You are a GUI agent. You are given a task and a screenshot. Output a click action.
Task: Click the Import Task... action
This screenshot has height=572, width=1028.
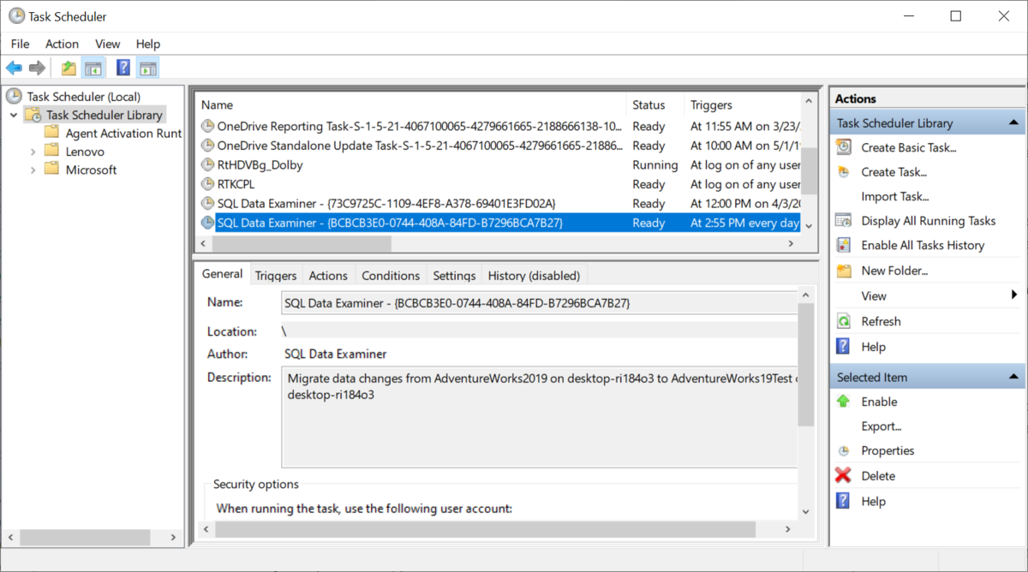(x=895, y=196)
